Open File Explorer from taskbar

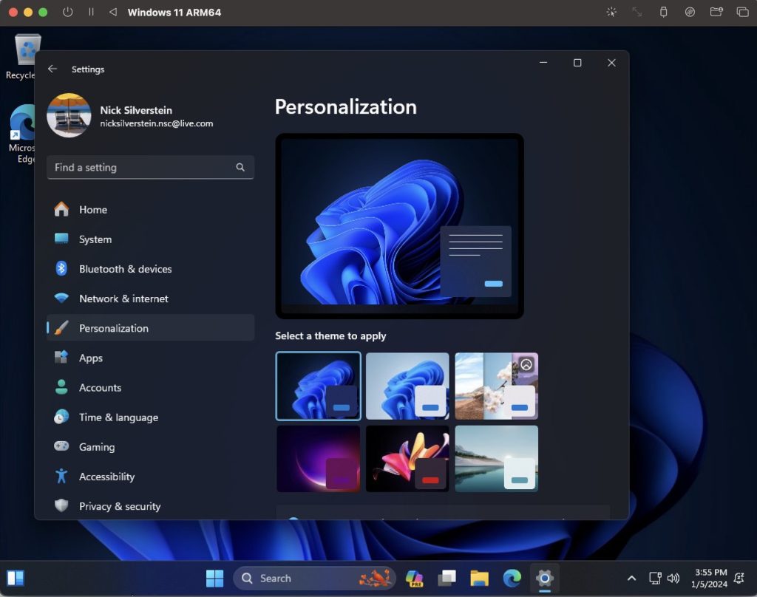tap(480, 578)
